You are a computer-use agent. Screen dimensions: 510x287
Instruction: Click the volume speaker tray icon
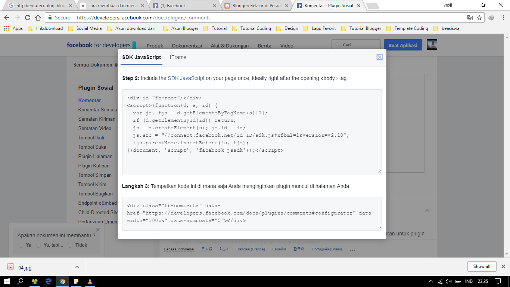pos(449,281)
